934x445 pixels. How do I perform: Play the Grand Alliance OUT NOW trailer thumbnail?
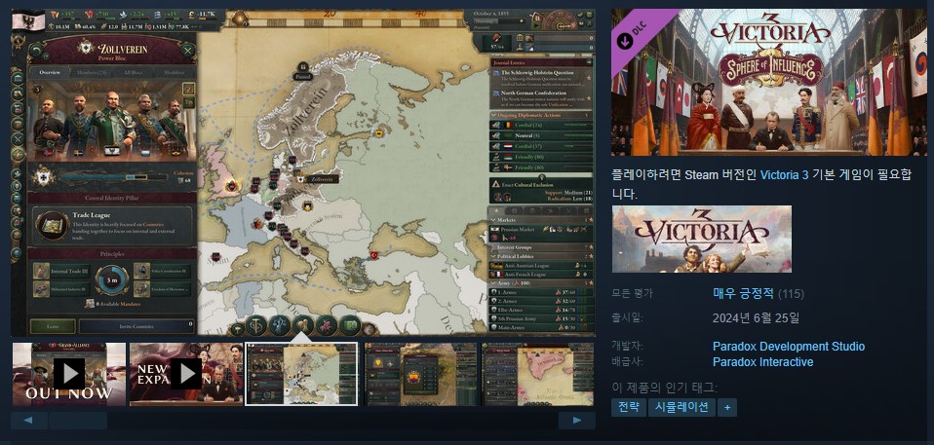click(69, 374)
